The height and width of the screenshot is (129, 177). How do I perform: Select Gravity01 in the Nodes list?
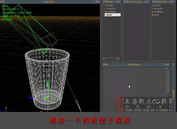111,9
